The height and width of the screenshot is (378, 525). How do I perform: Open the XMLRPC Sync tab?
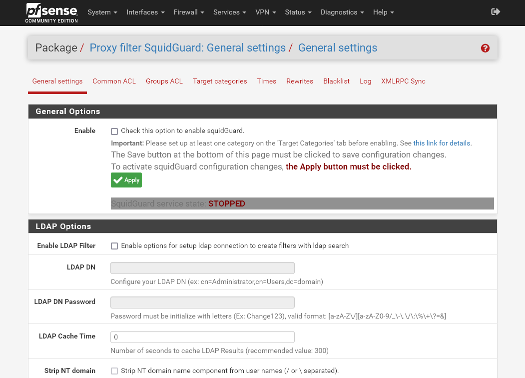tap(403, 81)
